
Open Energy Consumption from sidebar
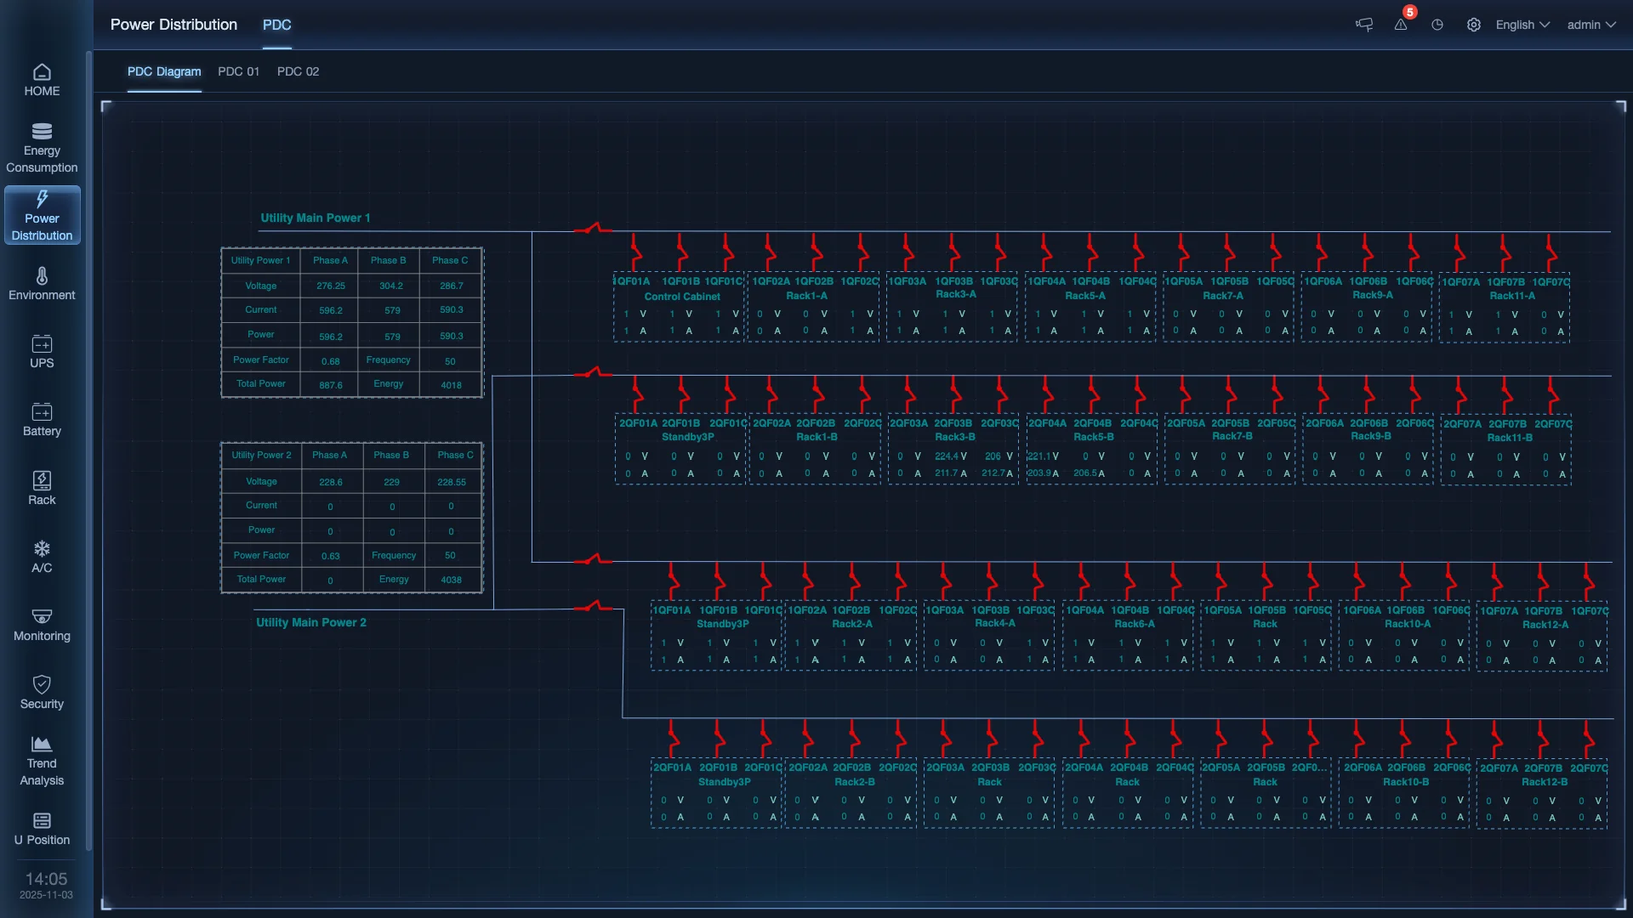pyautogui.click(x=42, y=147)
